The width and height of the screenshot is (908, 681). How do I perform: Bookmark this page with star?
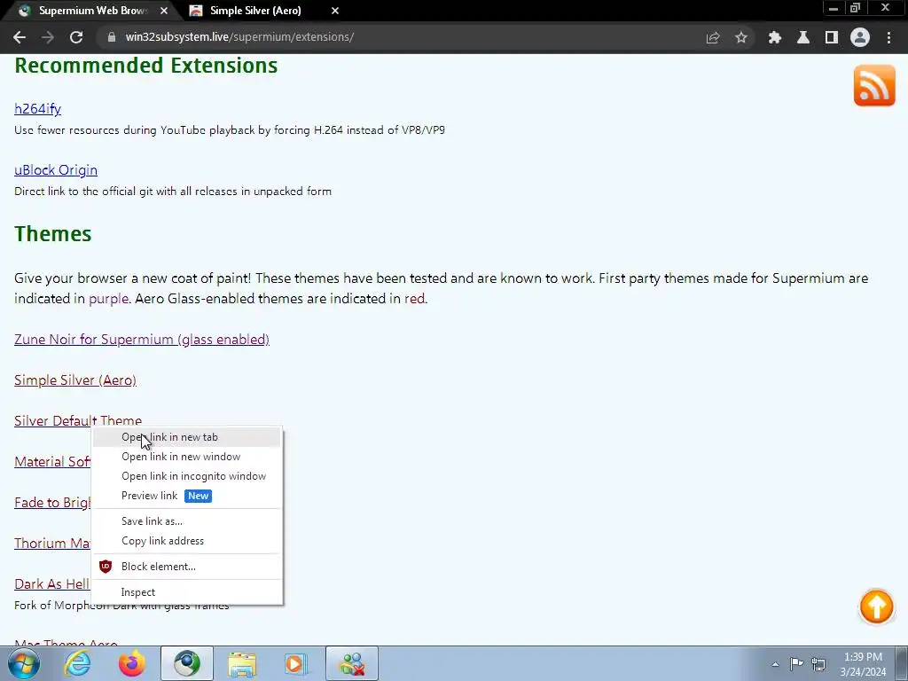tap(741, 37)
